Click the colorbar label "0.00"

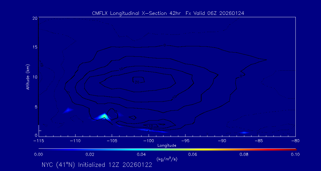[x=38, y=154]
